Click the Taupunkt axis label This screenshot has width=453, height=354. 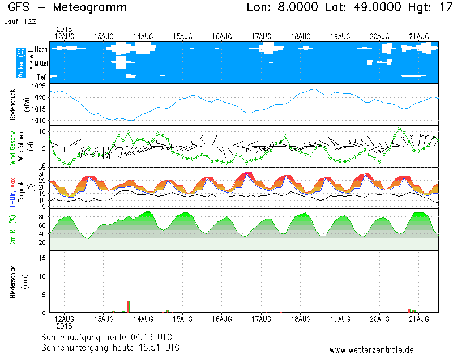[x=21, y=188]
